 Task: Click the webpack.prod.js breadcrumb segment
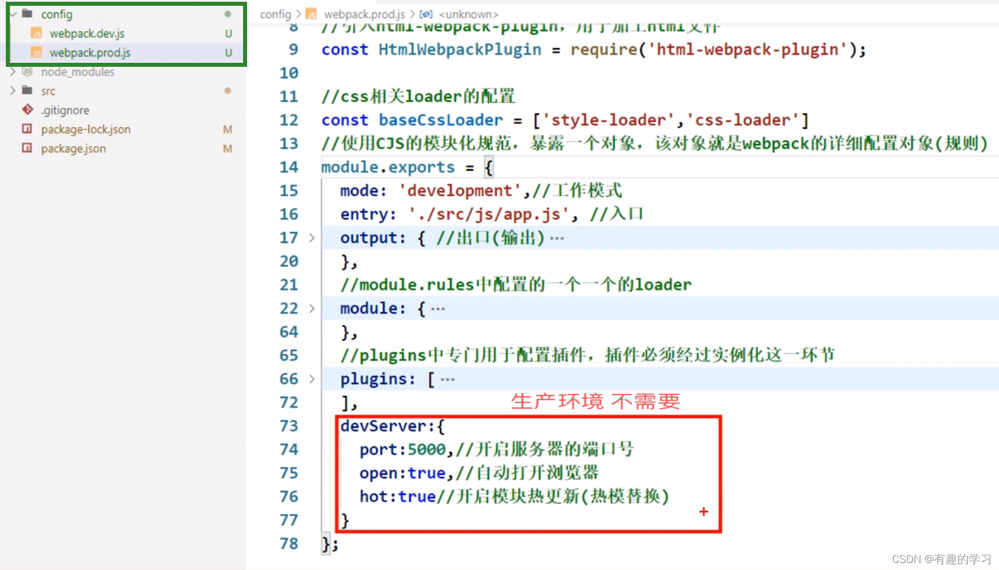(365, 14)
